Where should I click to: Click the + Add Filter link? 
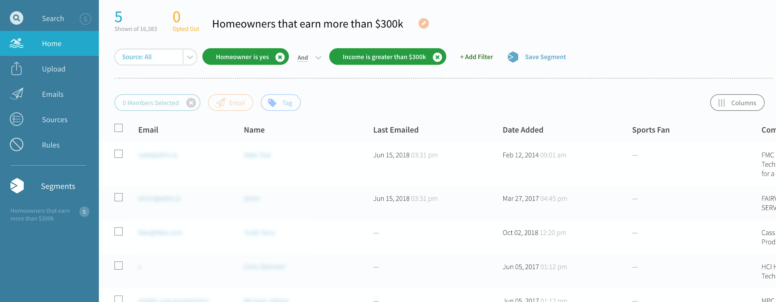pyautogui.click(x=476, y=57)
